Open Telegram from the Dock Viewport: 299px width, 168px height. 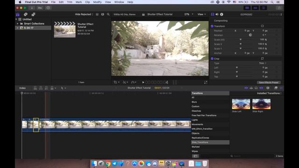click(x=114, y=163)
